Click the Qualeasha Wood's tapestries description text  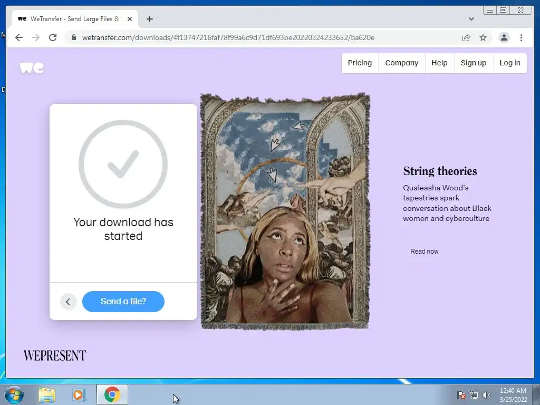click(447, 203)
